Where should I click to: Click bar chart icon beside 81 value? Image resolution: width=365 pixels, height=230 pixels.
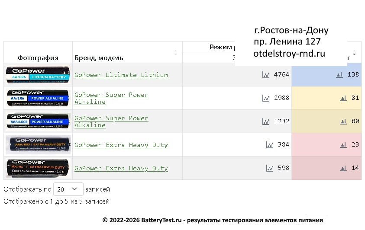(343, 98)
